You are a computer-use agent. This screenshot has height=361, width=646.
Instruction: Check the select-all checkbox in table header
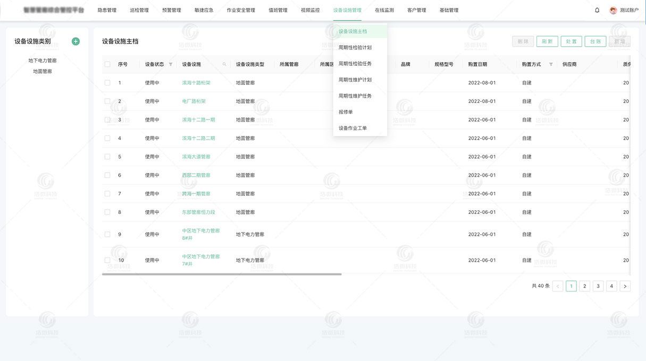pyautogui.click(x=107, y=64)
